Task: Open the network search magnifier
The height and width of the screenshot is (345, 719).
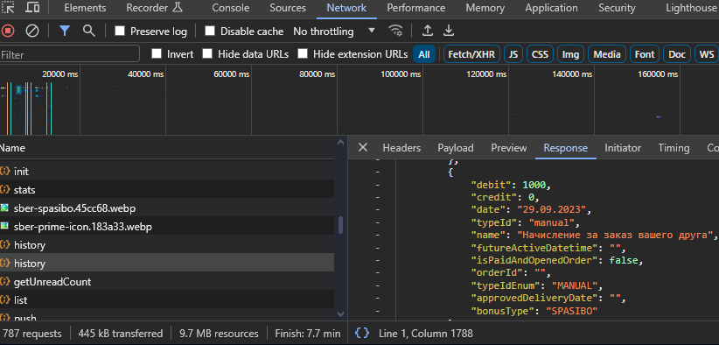Action: click(x=89, y=32)
